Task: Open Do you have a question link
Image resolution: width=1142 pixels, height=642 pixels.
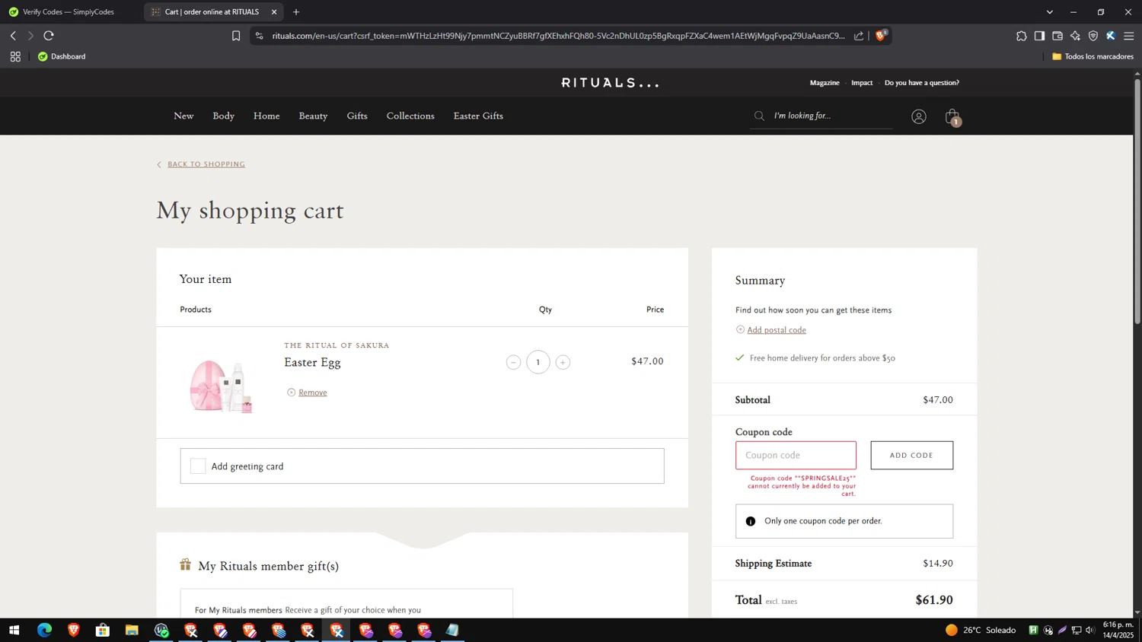Action: (922, 82)
